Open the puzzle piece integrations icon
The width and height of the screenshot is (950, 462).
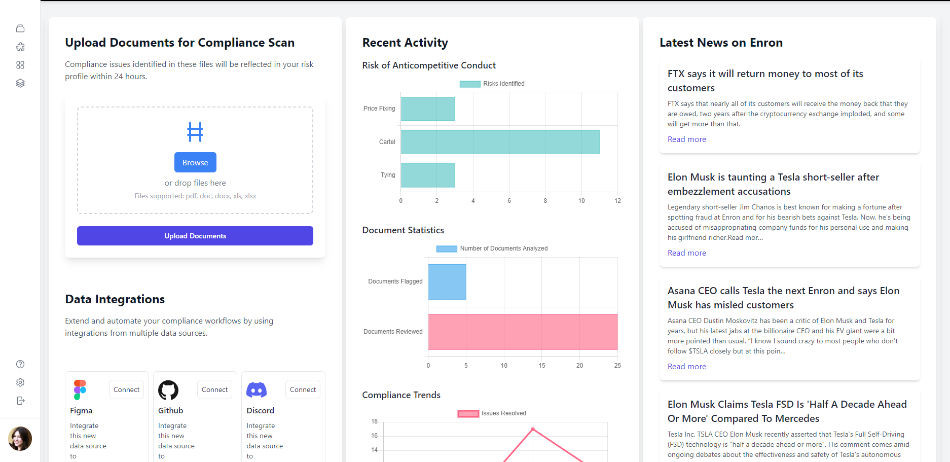(x=20, y=47)
